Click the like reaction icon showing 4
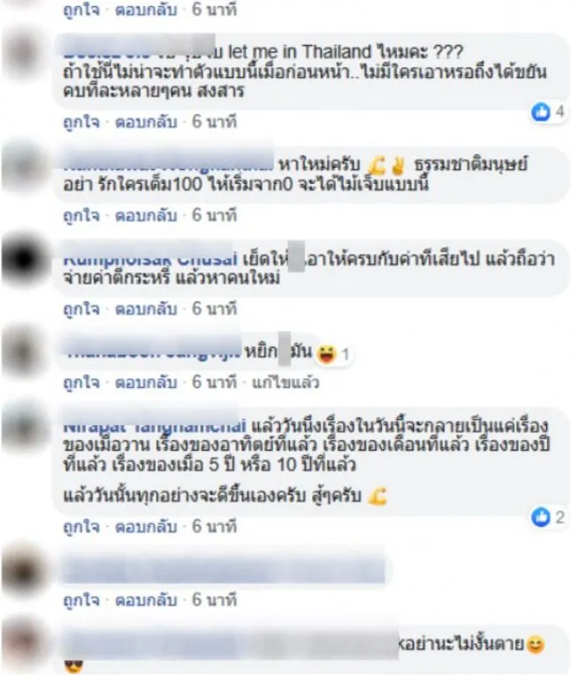 (x=541, y=112)
